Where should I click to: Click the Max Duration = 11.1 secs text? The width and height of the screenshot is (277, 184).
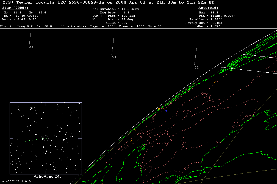(115, 9)
